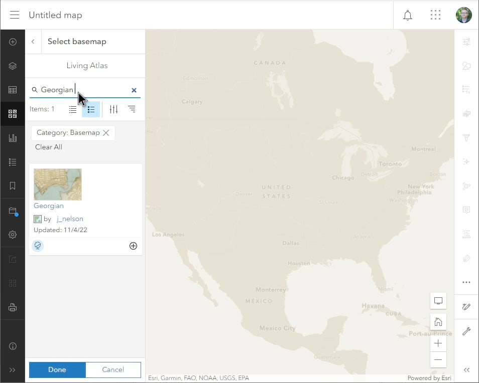Image resolution: width=479 pixels, height=383 pixels.
Task: Open the Legend panel
Action: point(13,161)
